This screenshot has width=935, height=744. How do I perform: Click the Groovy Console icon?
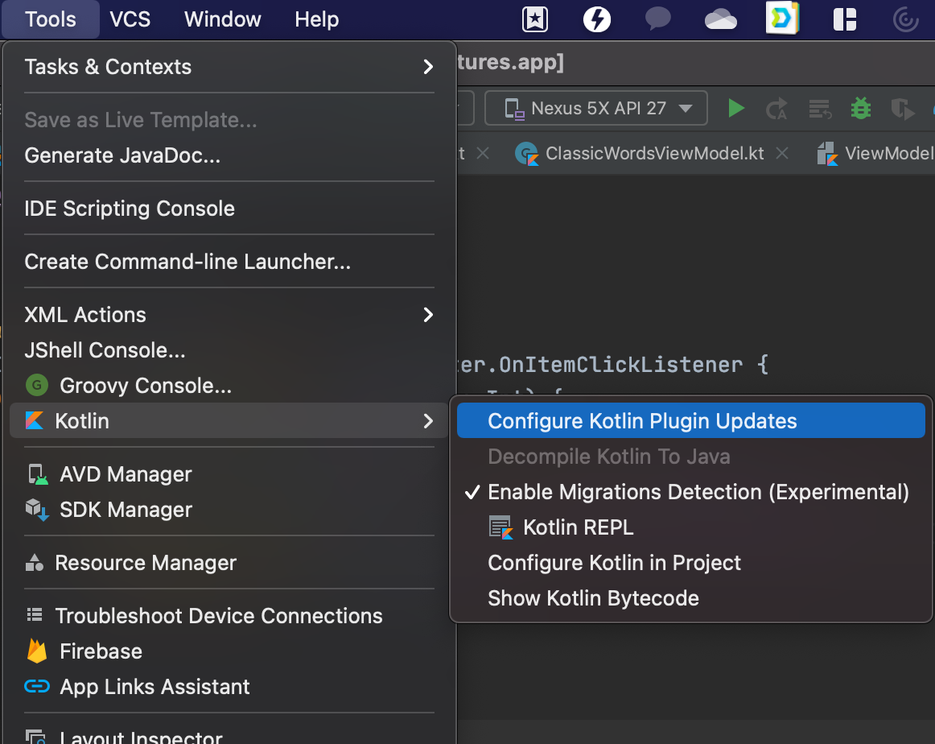(x=36, y=386)
